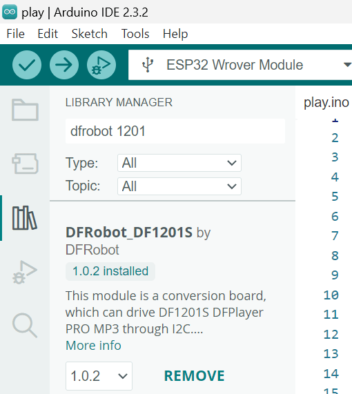Screen dimensions: 352x394
Task: Open the File menu
Action: (x=16, y=34)
